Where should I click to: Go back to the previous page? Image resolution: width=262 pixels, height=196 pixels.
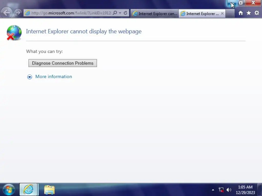(x=6, y=13)
